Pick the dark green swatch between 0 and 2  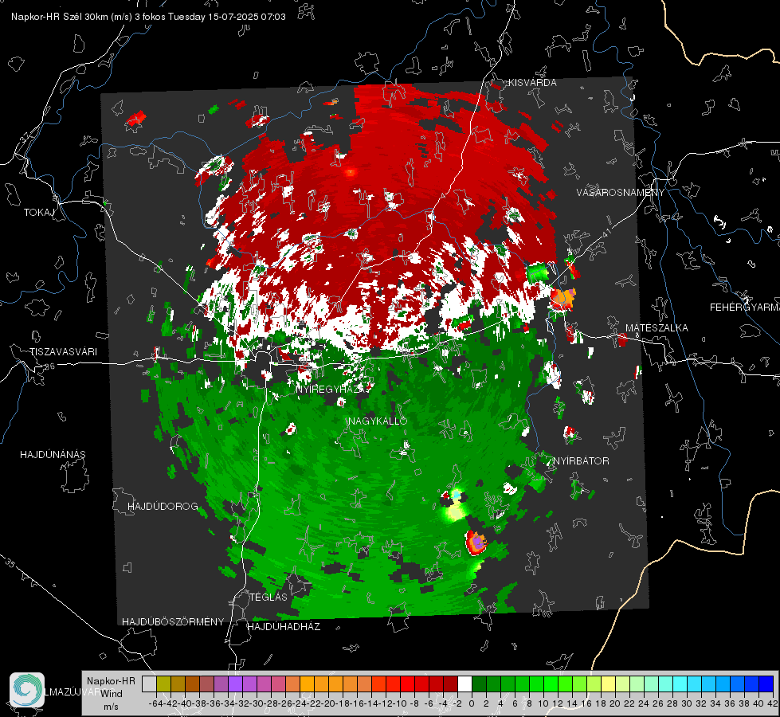coord(479,684)
